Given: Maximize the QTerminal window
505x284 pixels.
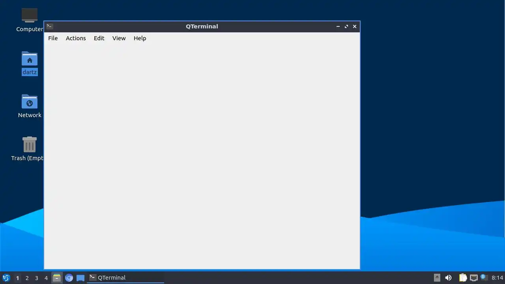Looking at the screenshot, I should point(346,26).
